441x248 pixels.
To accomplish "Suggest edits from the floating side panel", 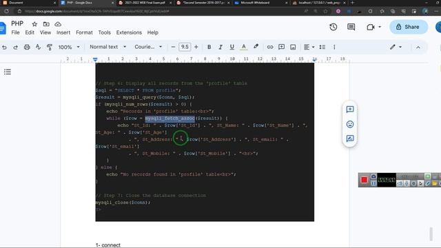I will coord(350,138).
